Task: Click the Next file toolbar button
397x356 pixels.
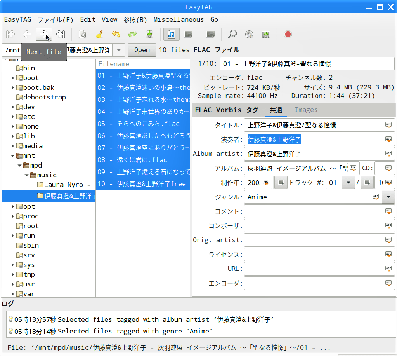Action: (x=44, y=34)
